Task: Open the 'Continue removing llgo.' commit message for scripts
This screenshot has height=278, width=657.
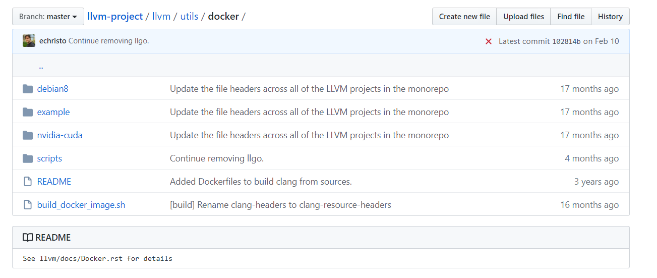Action: click(217, 158)
